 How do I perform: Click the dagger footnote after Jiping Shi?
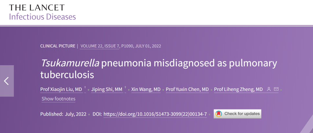tap(125, 88)
